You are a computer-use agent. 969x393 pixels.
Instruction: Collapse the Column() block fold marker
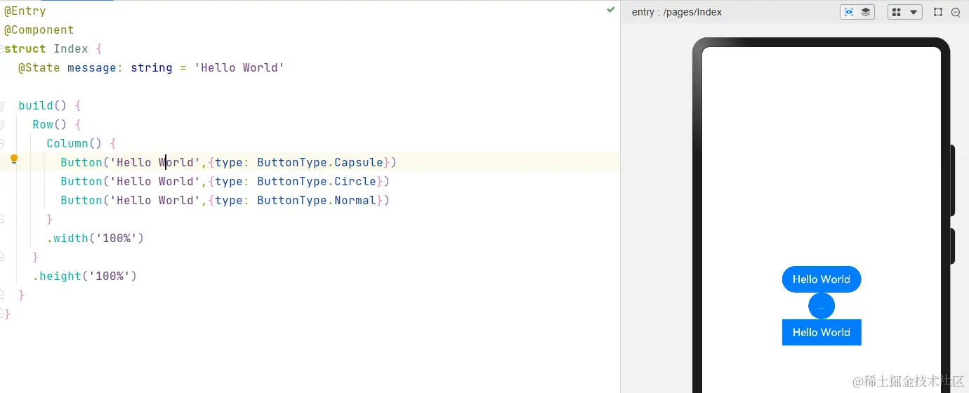(2, 144)
